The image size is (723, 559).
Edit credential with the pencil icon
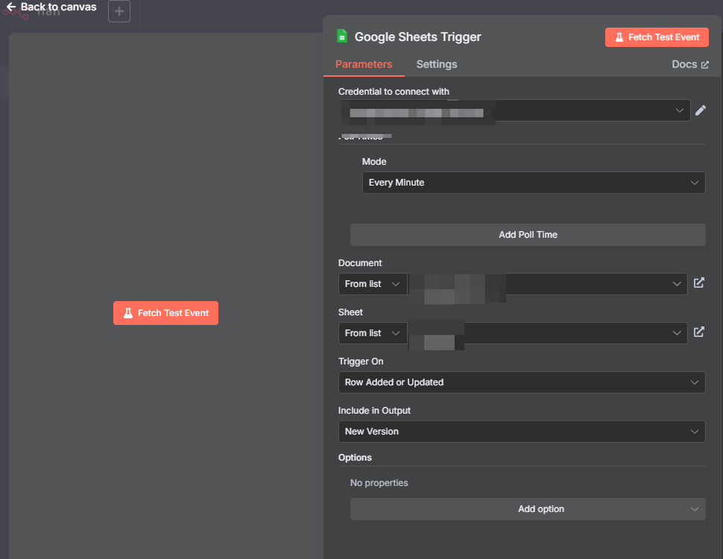[701, 110]
